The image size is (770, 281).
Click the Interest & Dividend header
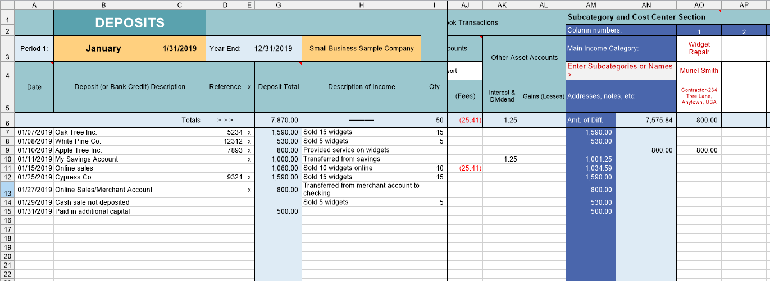(x=502, y=96)
